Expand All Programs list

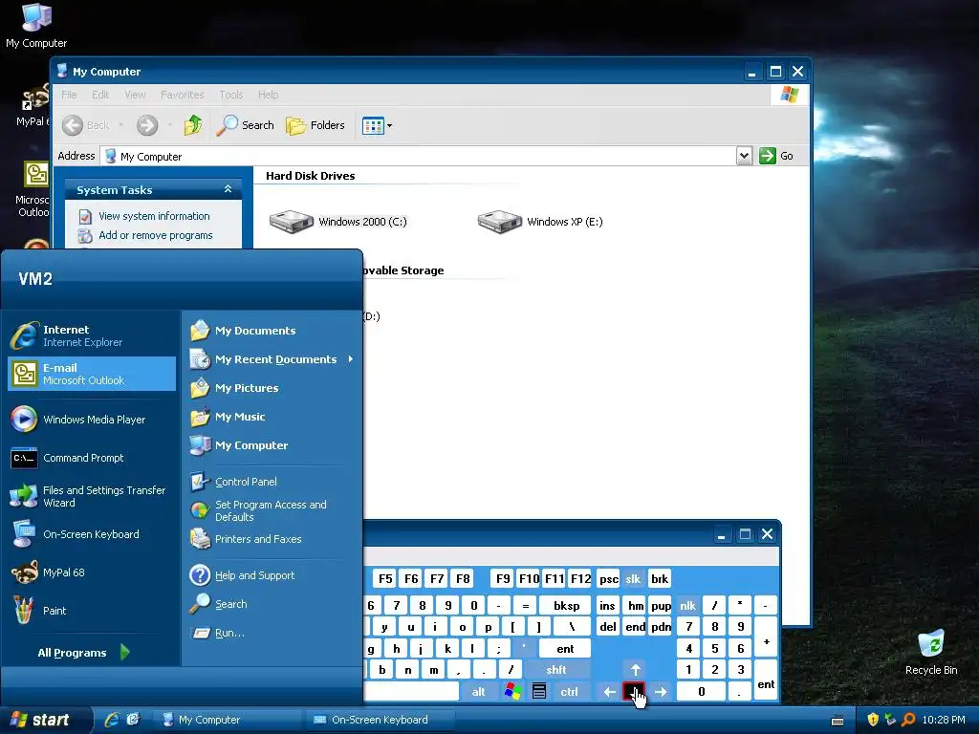click(x=83, y=652)
